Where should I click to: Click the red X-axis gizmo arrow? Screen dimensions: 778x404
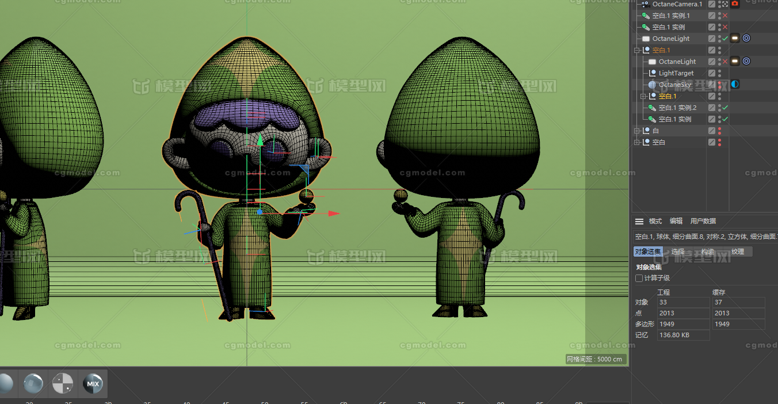333,214
